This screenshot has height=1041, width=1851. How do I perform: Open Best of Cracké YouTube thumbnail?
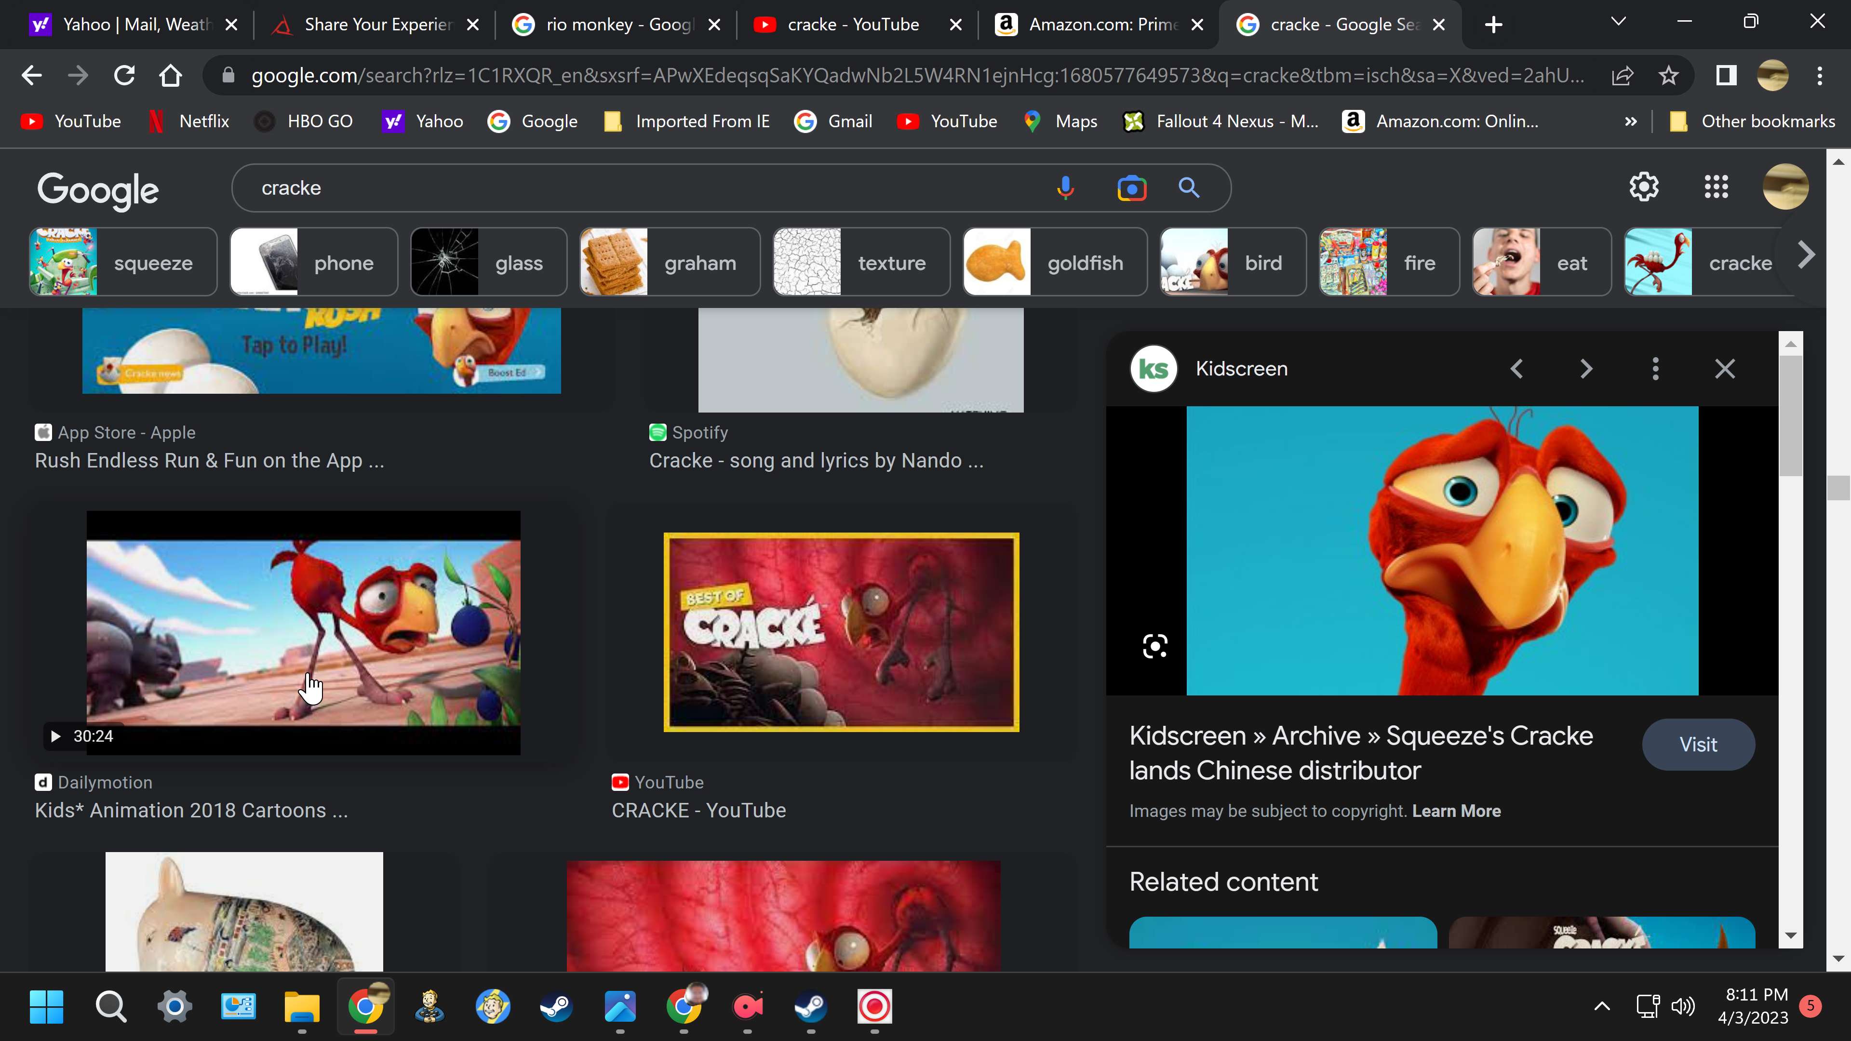pos(841,632)
